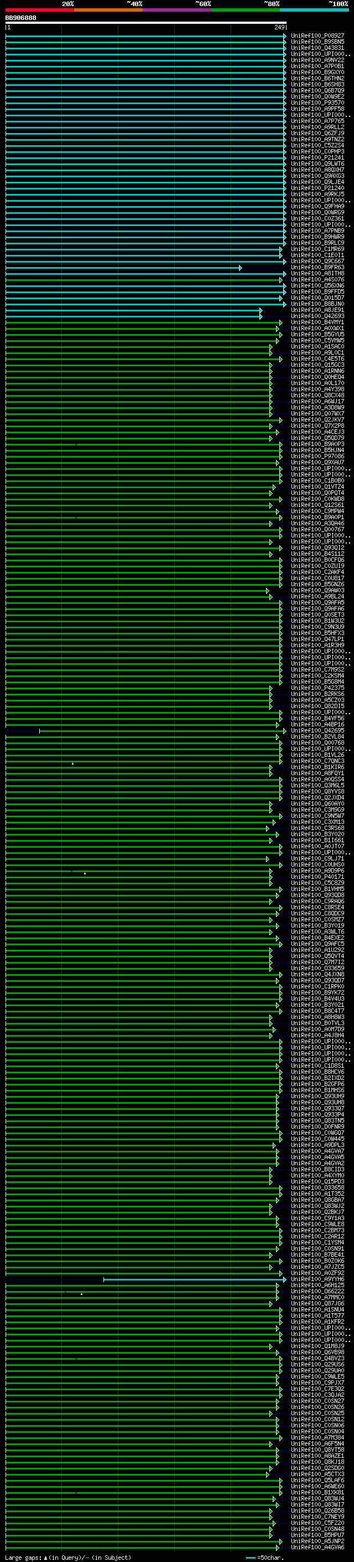Select the UniRef100_A5JNP2 label
The height and width of the screenshot is (1562, 354).
317,1541
